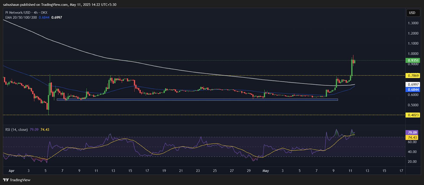Select the yellow 0.4023 support price tag
Viewport: 424px width, 185px height.
coord(413,115)
